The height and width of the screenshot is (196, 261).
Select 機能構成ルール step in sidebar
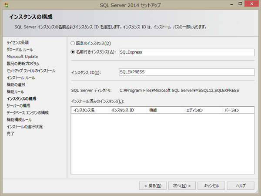click(19, 120)
